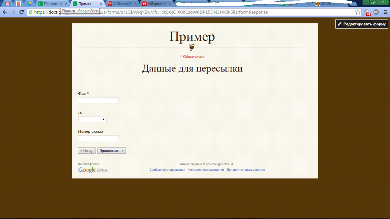Screen dimensions: 390x219
Task: Open 'Условия использования' link
Action: coord(206,170)
